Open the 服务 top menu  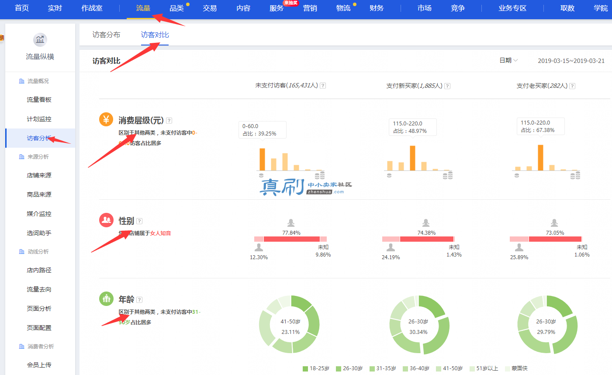click(x=277, y=8)
